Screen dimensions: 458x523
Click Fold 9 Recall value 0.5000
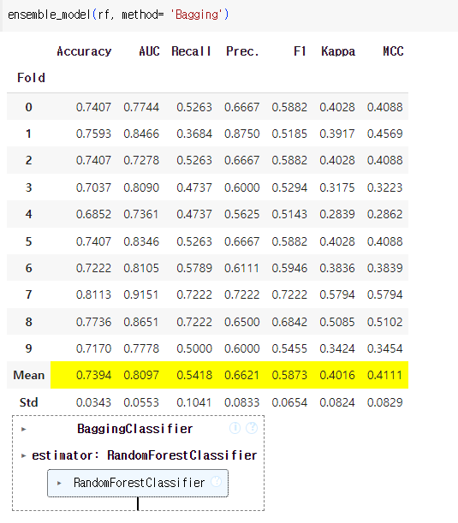[194, 348]
